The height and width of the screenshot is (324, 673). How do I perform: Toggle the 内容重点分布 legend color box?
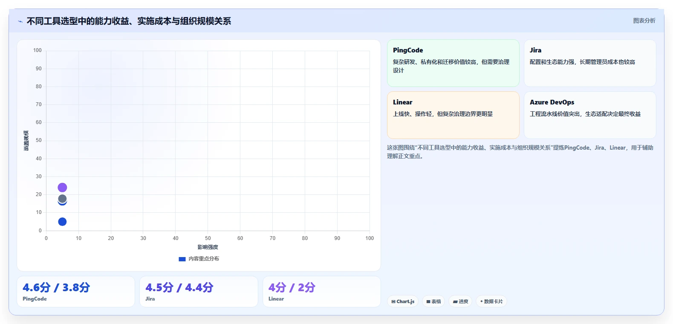[182, 259]
